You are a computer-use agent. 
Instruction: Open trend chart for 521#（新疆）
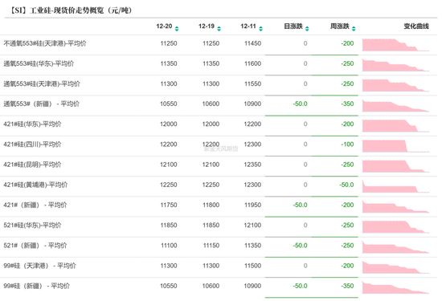coord(395,247)
